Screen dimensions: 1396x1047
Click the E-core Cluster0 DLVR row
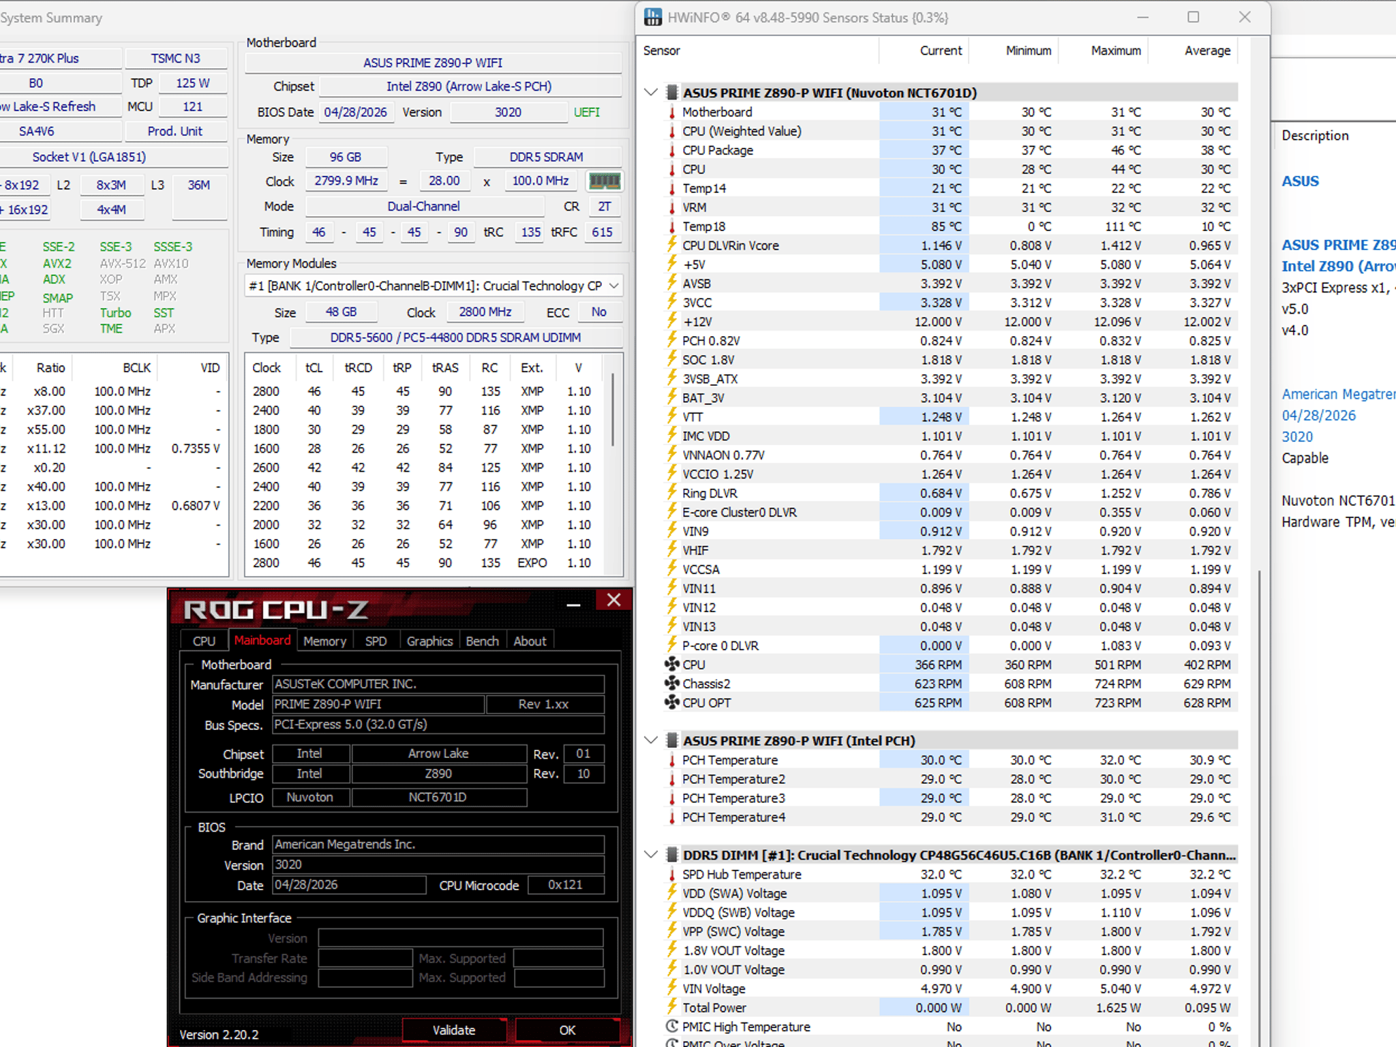[951, 512]
